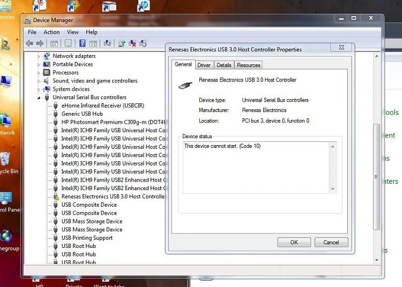
Task: Expand the Network adapters node
Action: [39, 56]
